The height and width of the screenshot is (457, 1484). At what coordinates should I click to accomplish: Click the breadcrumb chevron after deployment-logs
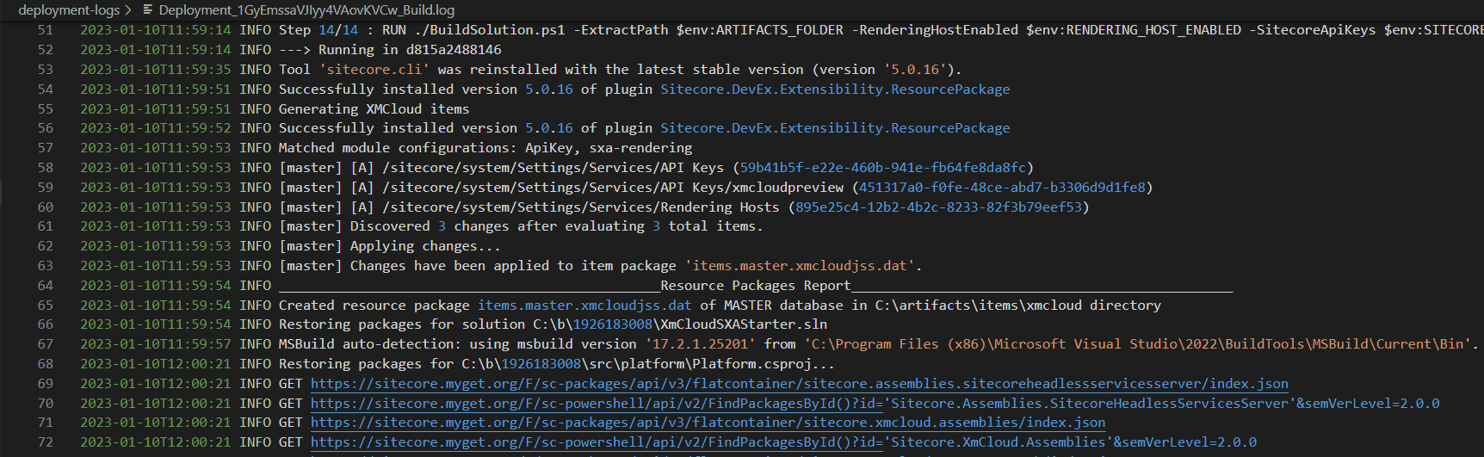(x=128, y=10)
